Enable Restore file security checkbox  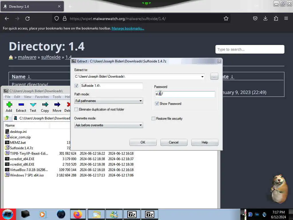[x=153, y=118]
